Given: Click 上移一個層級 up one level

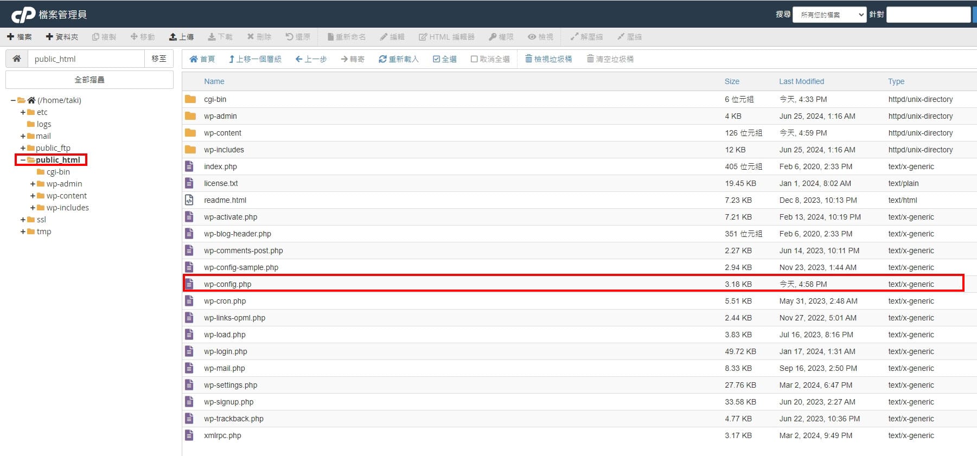Looking at the screenshot, I should pos(255,59).
